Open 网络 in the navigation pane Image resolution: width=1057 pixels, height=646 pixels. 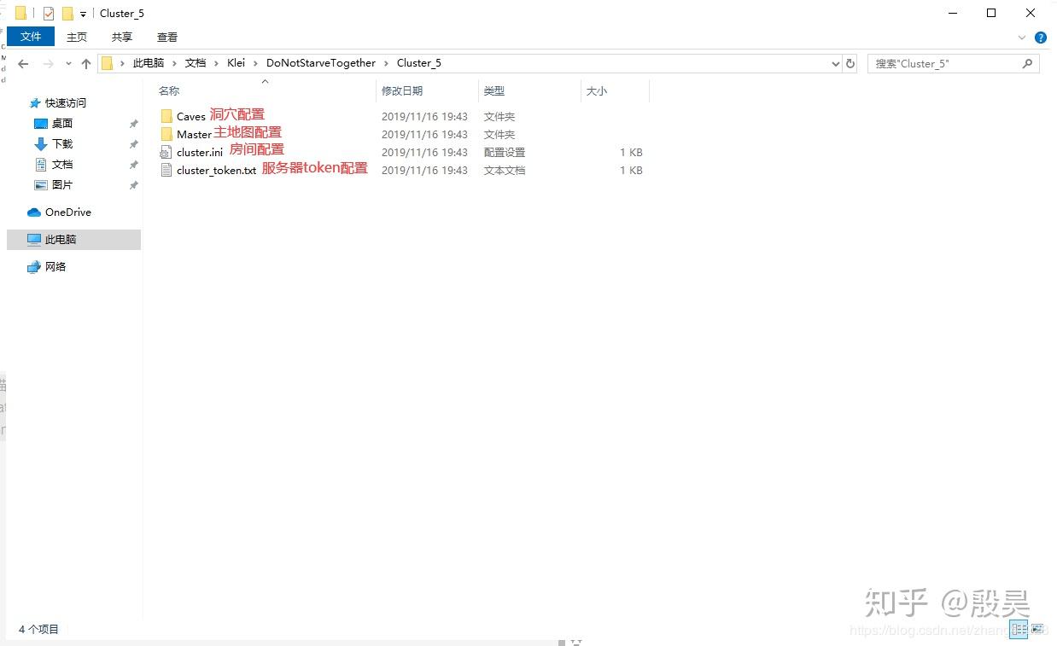pyautogui.click(x=55, y=266)
